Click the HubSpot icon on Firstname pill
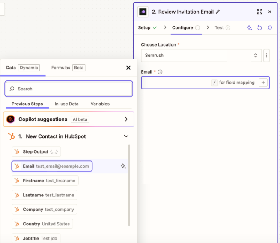The image size is (280, 243). coord(17,181)
